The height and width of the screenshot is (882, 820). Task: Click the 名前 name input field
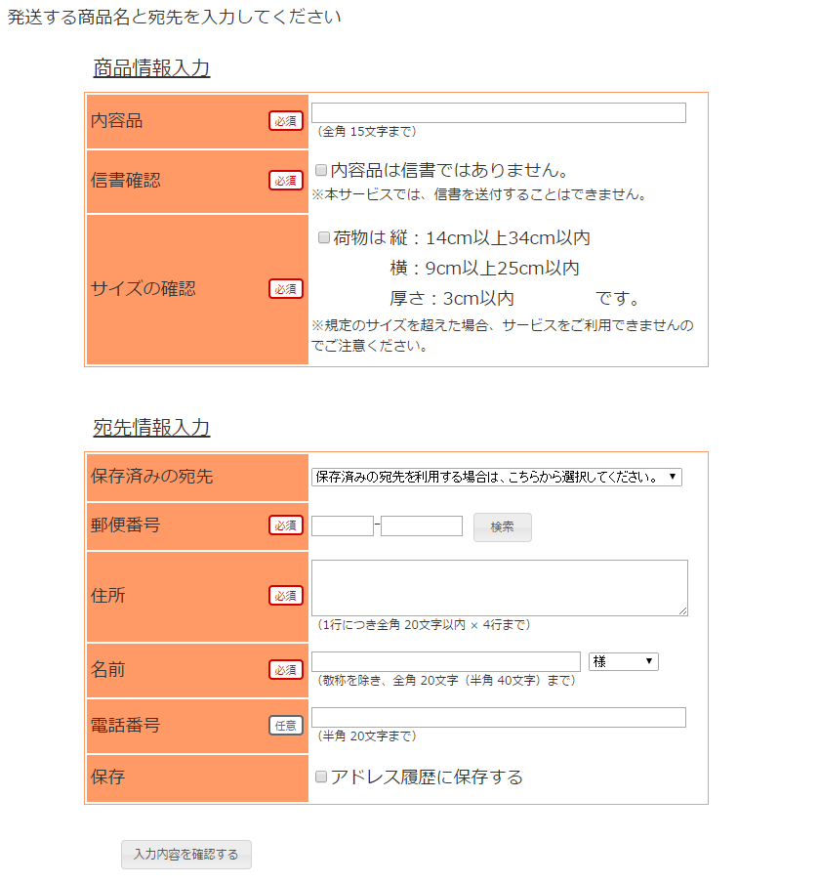click(x=446, y=661)
